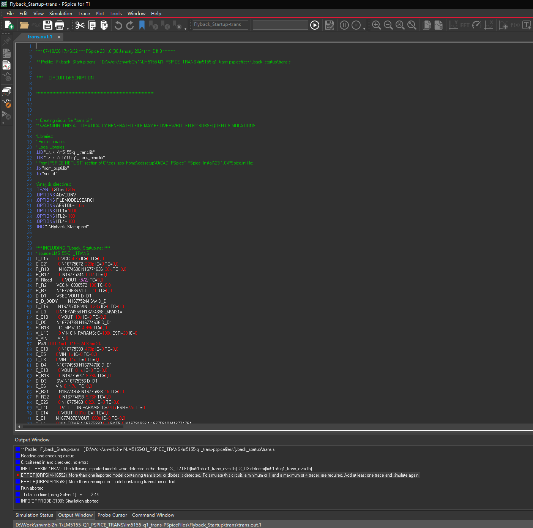
Task: Switch to the Simulation Status tab
Action: 34,515
